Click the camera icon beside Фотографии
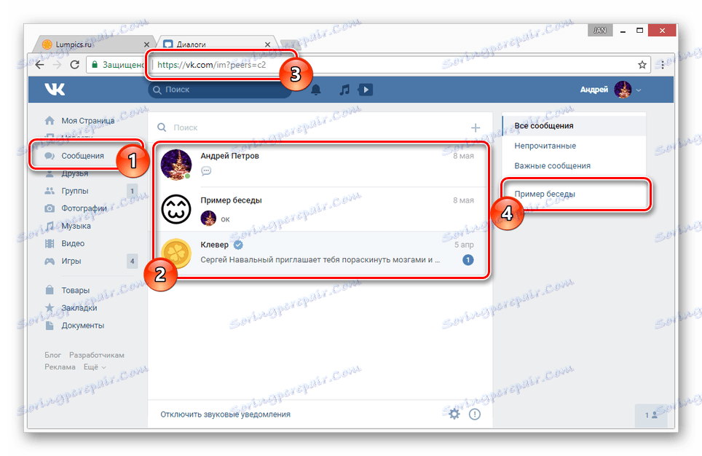 tap(50, 208)
